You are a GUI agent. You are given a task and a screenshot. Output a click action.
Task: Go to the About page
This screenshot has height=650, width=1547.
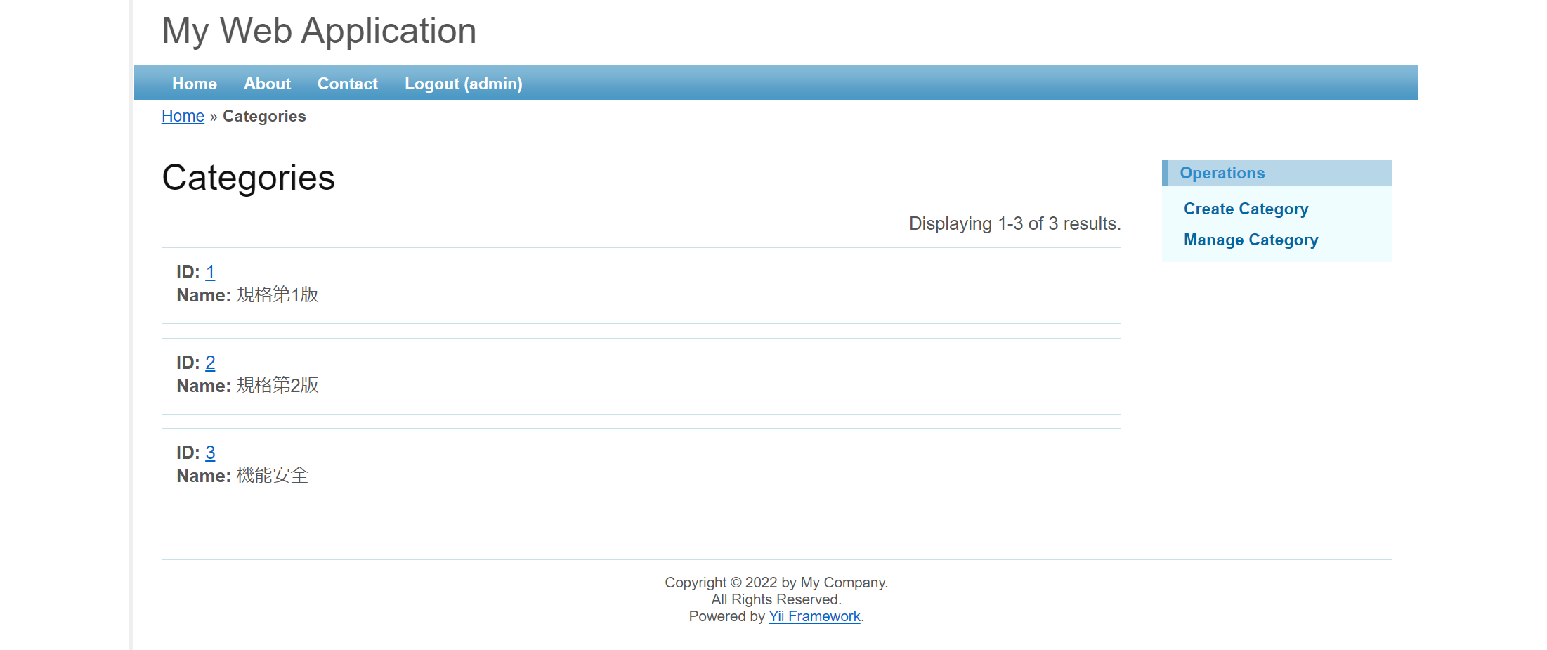point(267,84)
